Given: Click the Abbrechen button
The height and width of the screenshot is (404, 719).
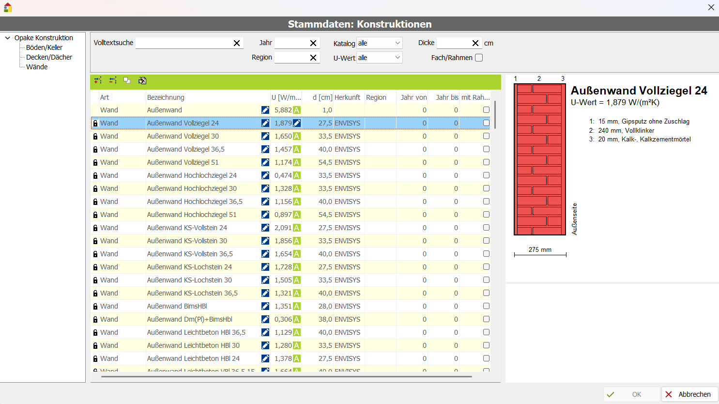Looking at the screenshot, I should [x=689, y=394].
